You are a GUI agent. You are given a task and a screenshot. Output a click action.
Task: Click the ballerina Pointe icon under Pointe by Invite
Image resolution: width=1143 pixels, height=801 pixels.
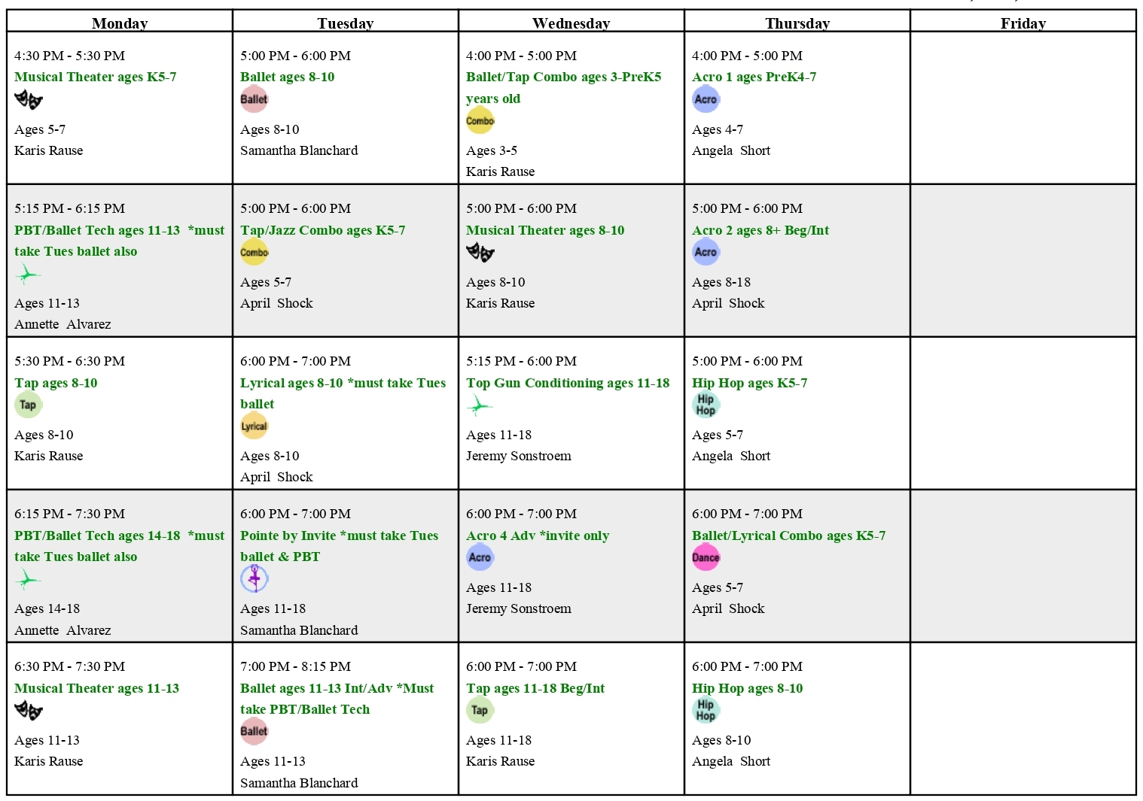[x=254, y=578]
